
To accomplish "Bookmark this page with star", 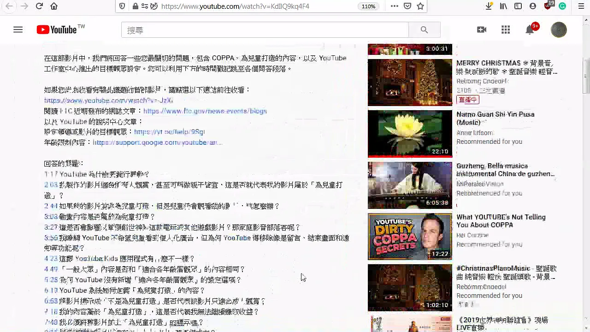I will (420, 6).
